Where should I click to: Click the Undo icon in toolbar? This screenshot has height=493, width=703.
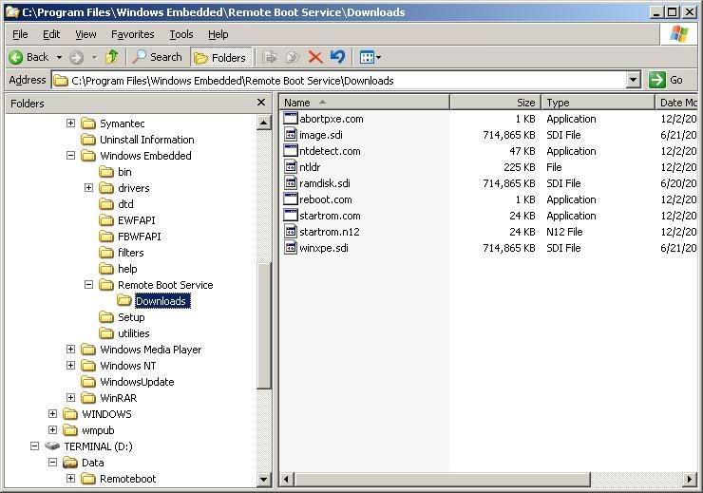336,57
